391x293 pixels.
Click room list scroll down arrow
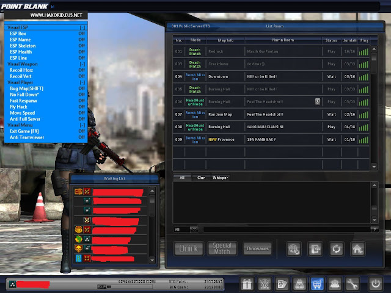[374, 167]
